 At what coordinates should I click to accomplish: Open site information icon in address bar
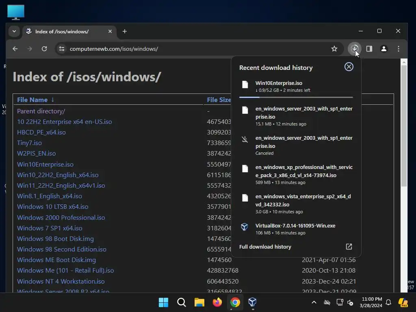pyautogui.click(x=62, y=49)
